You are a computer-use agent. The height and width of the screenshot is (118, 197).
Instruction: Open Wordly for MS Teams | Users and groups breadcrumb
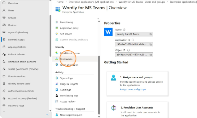point(142,2)
